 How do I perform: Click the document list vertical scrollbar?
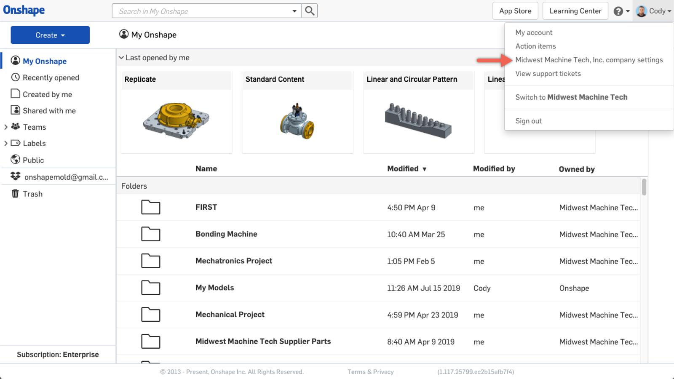click(x=644, y=187)
